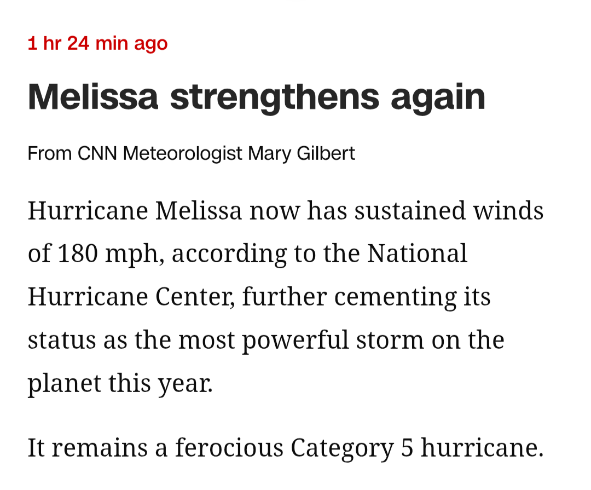Click the phrase 'planet this year'
591x490 pixels.
119,383
